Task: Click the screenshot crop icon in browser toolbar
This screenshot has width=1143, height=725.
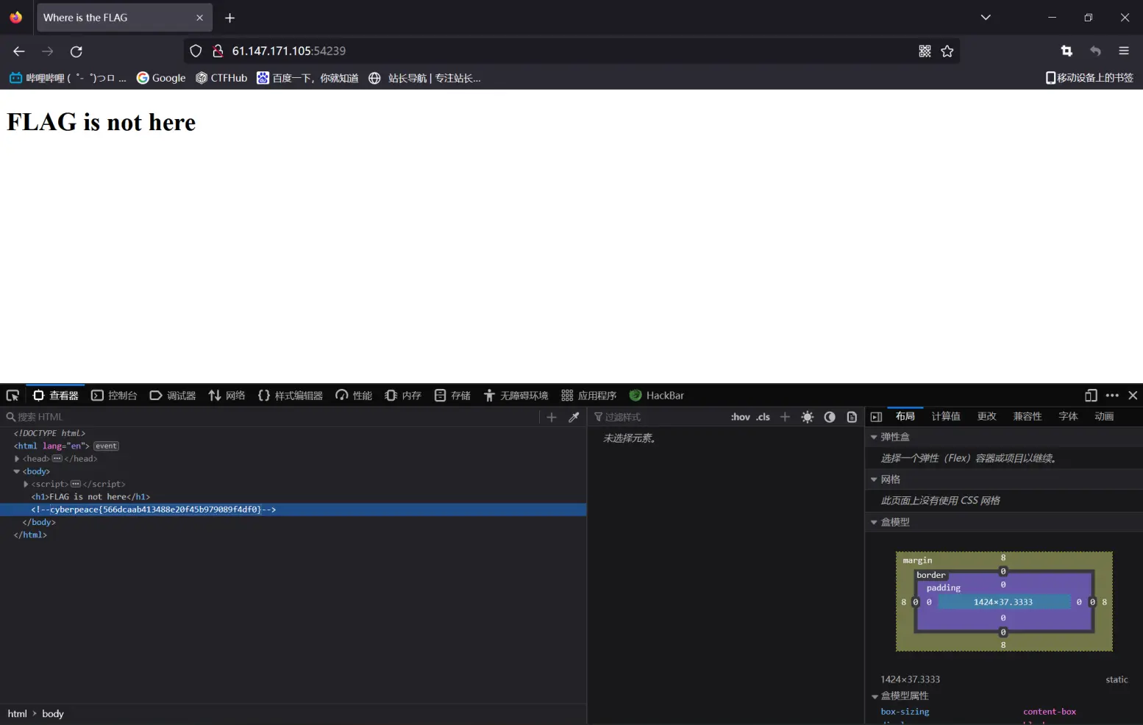Action: pos(1067,51)
